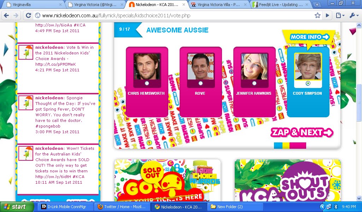
Task: Click the 9 / 17 category counter
Action: coord(125,29)
